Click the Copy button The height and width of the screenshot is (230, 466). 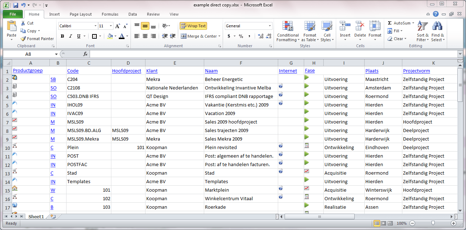coord(30,31)
